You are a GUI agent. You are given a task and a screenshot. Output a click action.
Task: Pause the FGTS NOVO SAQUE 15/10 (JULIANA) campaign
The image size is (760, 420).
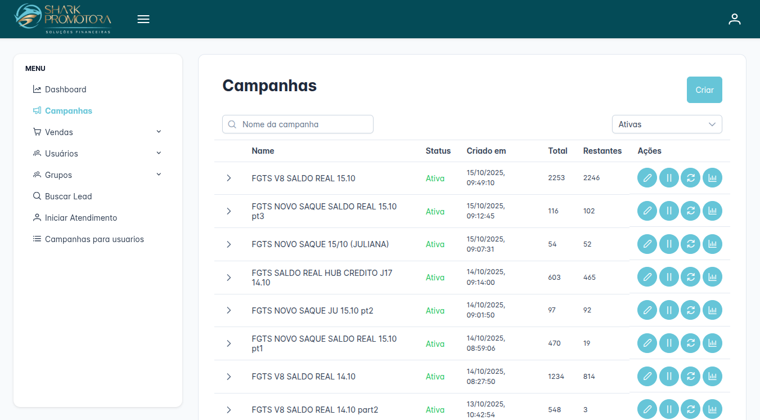(x=669, y=244)
